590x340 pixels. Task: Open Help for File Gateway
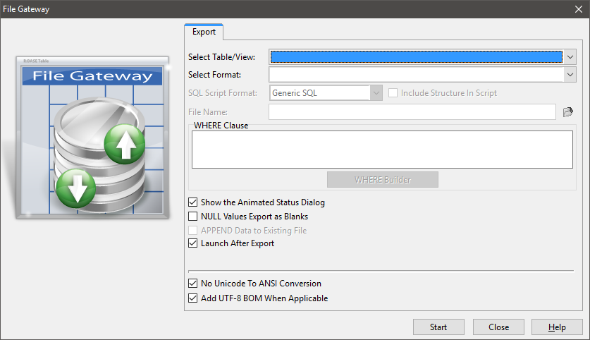click(557, 327)
